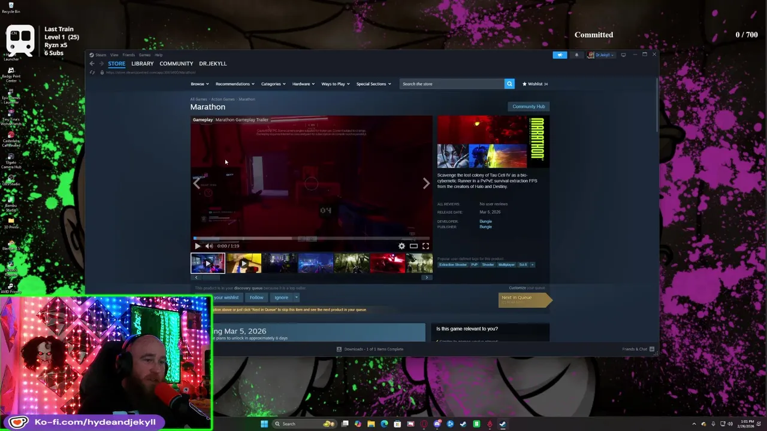Open Hardware dropdown menu
Screen dimensions: 767x431
[x=303, y=84]
